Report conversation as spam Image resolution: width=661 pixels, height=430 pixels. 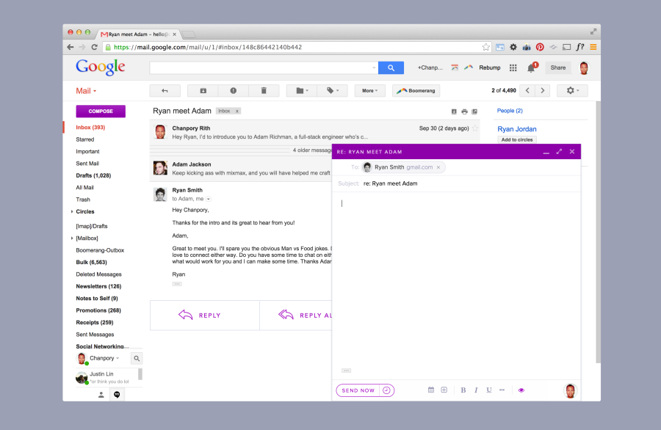pyautogui.click(x=233, y=90)
